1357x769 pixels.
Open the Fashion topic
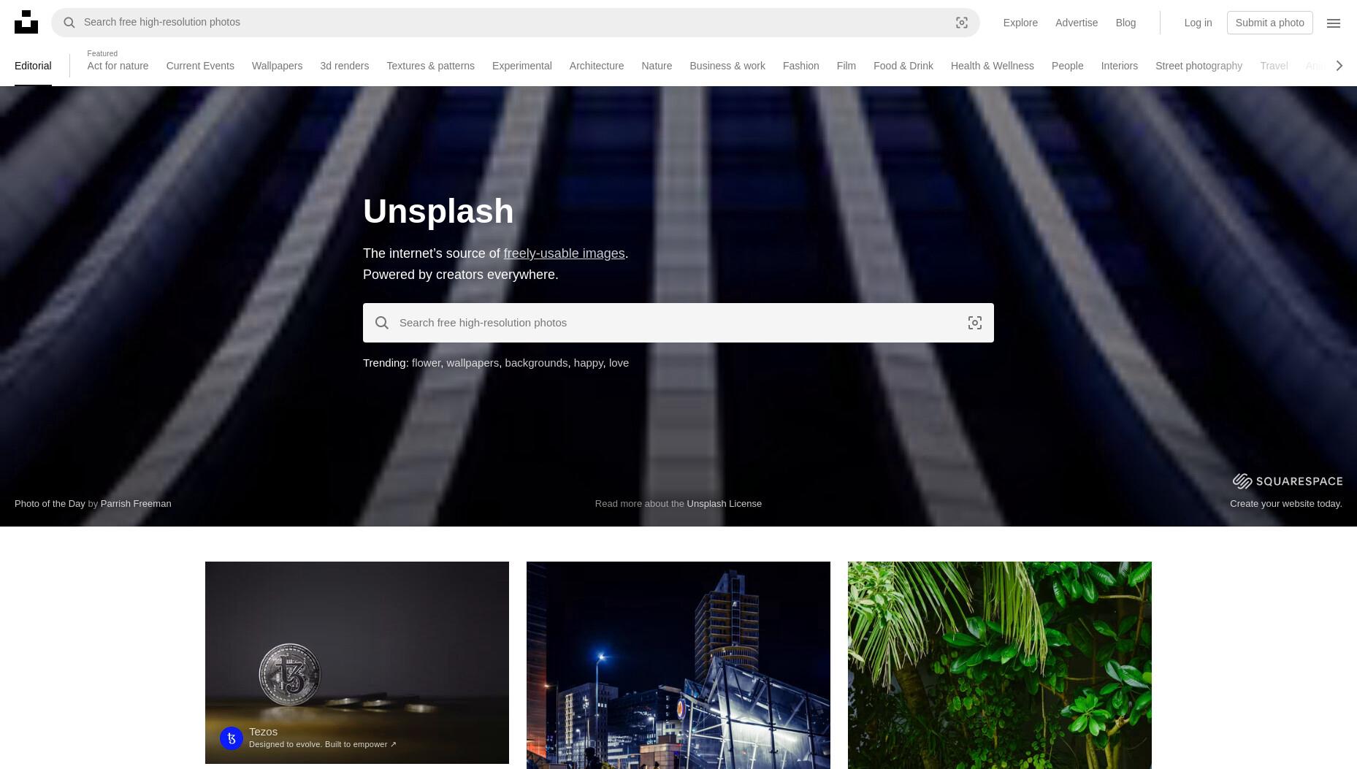pyautogui.click(x=800, y=66)
